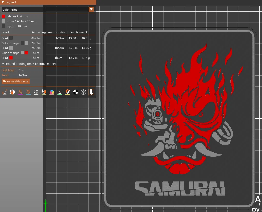Toggle the 'up to 1.40 mm' height range
Viewport: 262px width, 212px height.
pyautogui.click(x=3, y=26)
